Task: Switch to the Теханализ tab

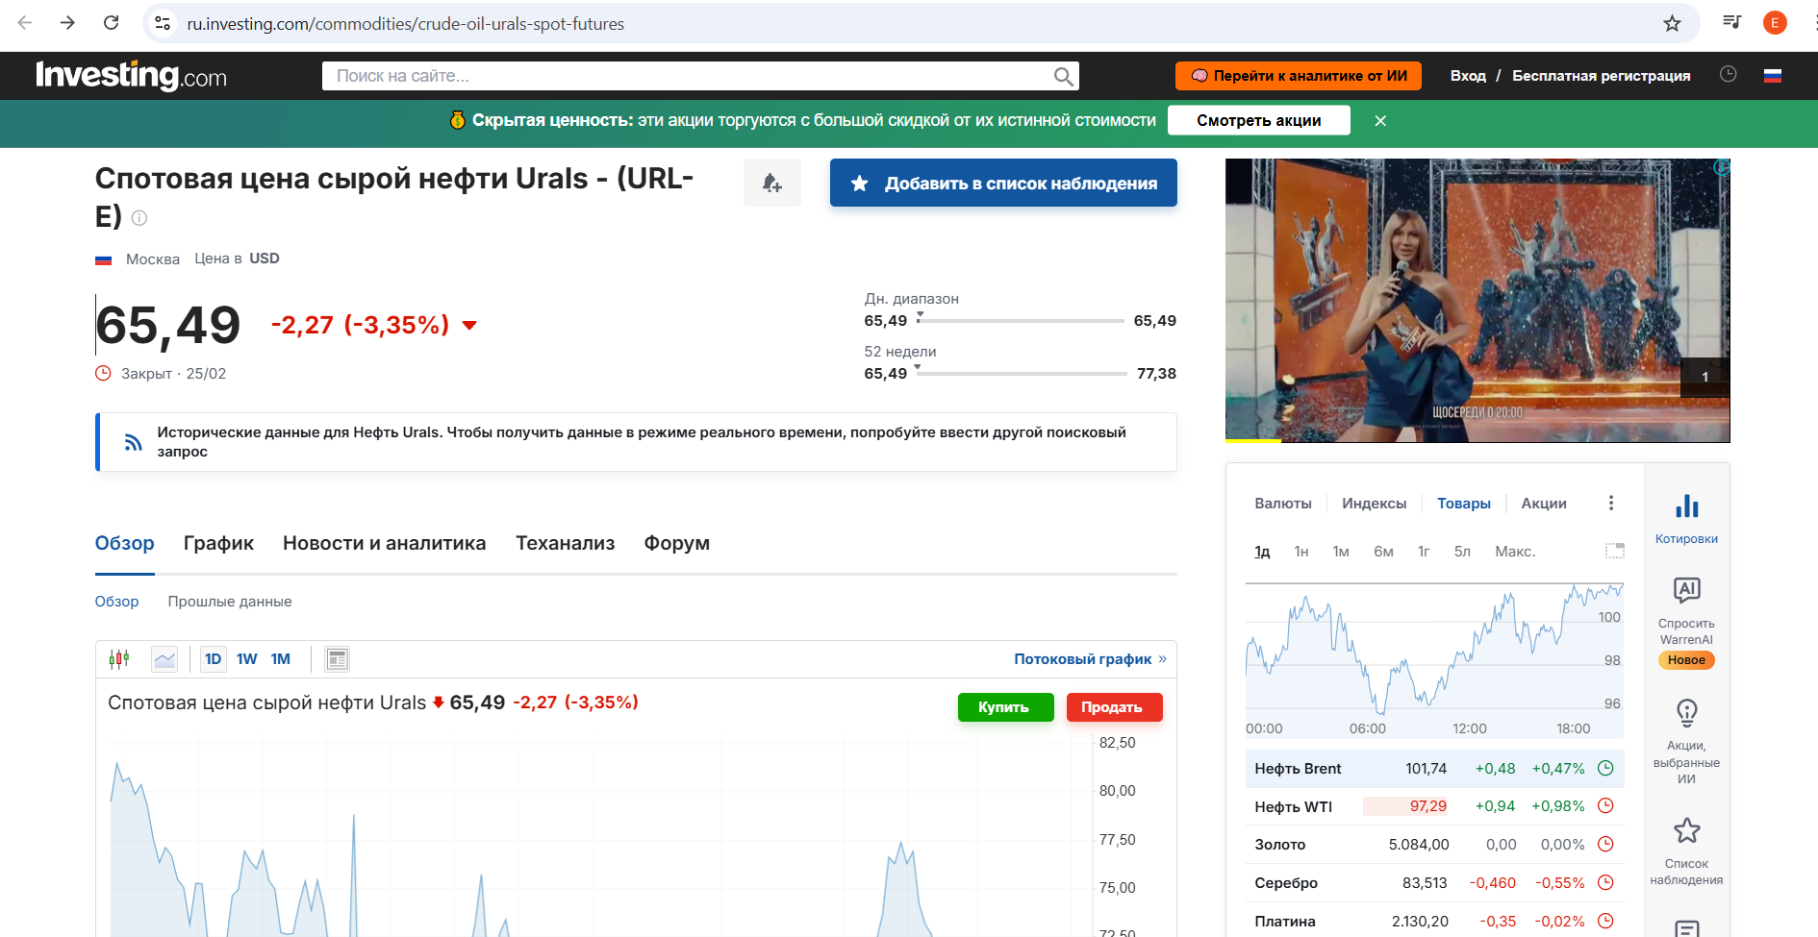Action: 565,543
